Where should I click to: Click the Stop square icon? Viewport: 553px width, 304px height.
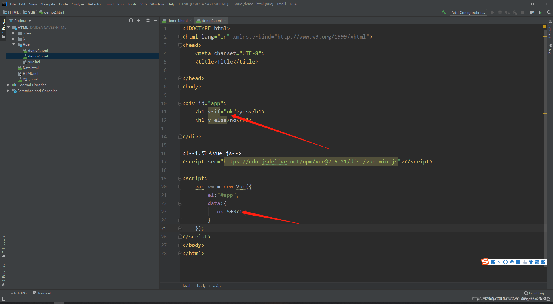(522, 12)
